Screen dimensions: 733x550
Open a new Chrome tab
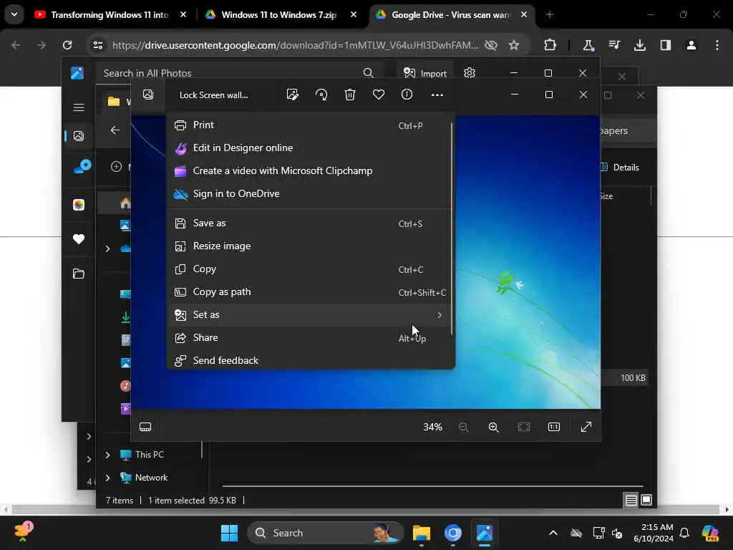pos(550,15)
